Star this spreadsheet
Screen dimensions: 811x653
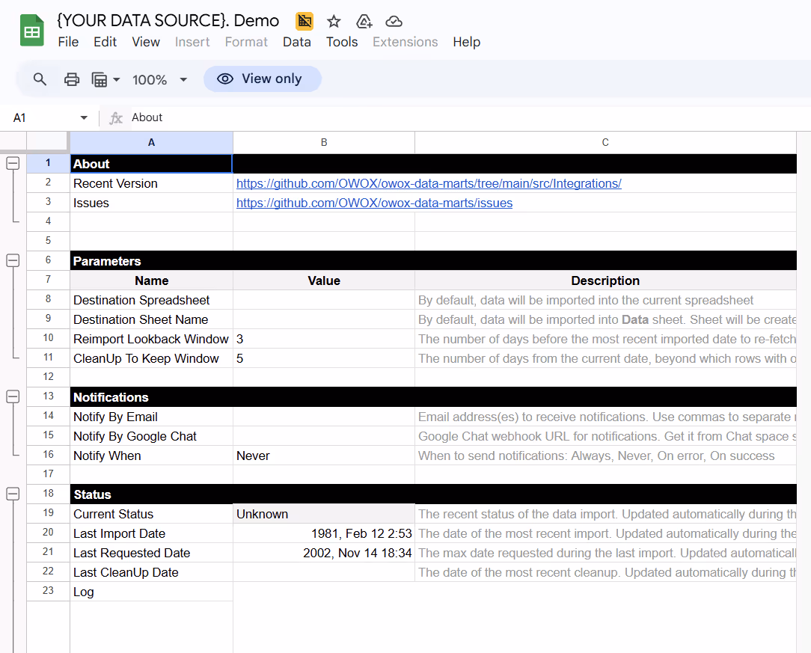334,21
